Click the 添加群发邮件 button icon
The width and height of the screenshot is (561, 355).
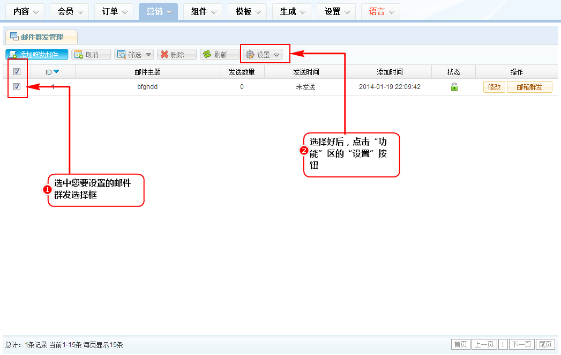pos(12,55)
